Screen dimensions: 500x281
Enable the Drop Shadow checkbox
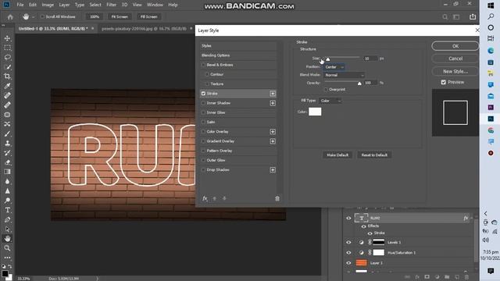[x=203, y=170]
